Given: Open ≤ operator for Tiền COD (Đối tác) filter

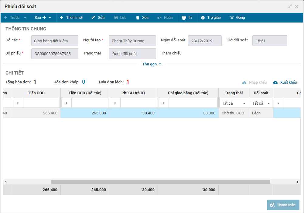Looking at the screenshot, I should [66, 103].
